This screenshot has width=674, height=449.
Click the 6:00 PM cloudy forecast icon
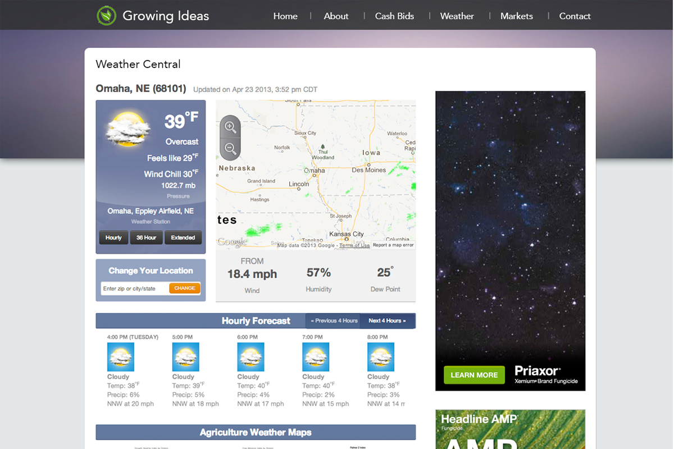(251, 357)
